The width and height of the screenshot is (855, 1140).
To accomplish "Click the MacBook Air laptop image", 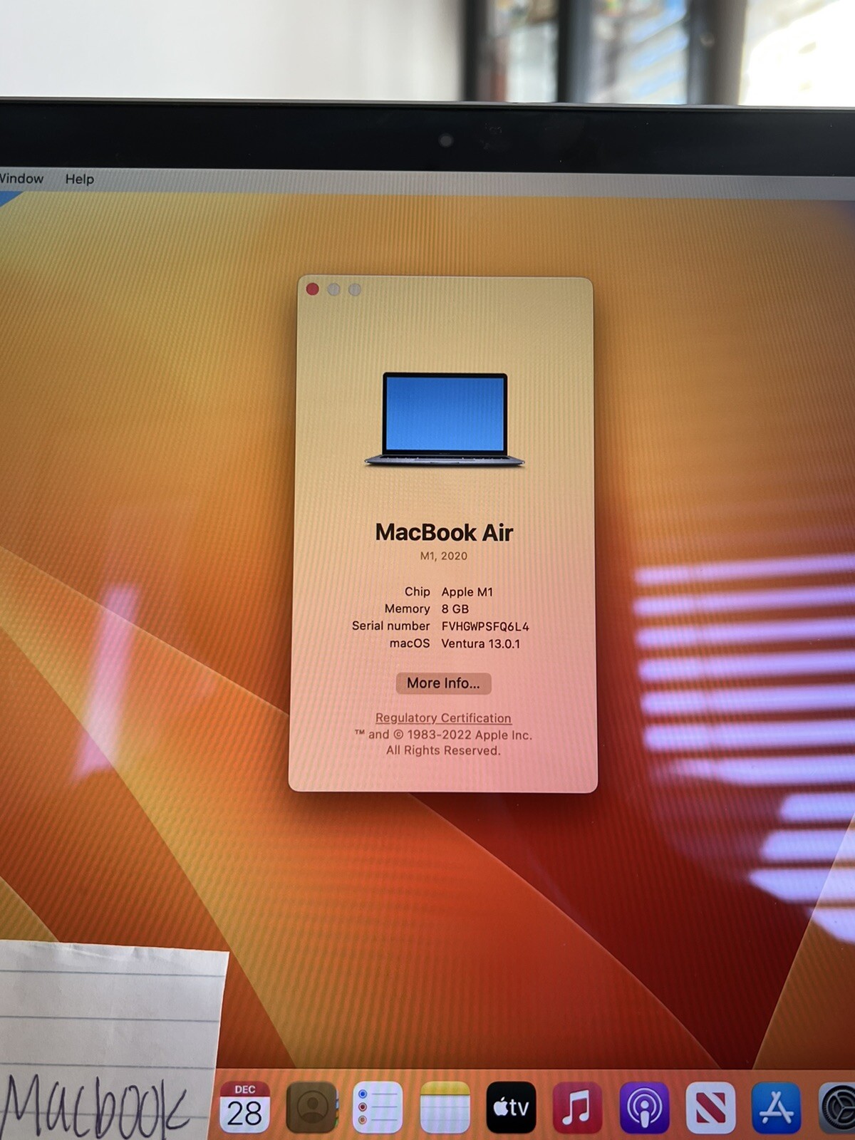I will tap(445, 420).
